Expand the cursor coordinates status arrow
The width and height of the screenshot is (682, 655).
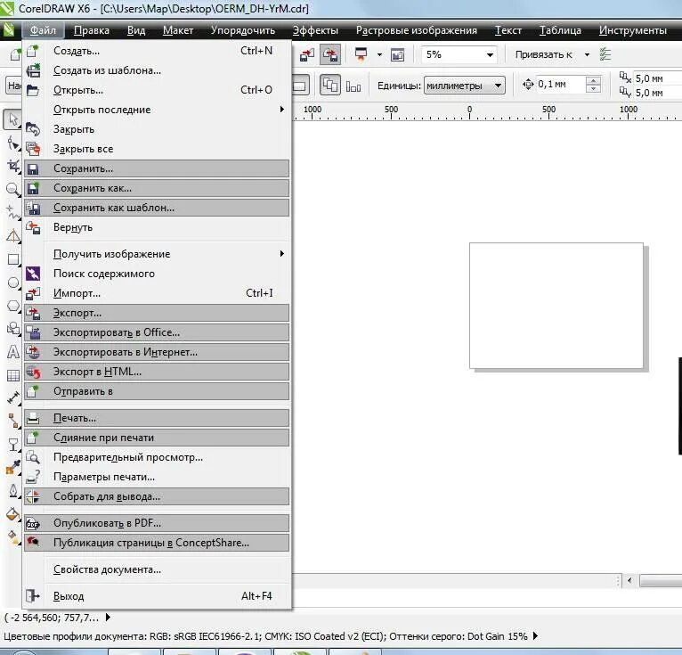click(108, 618)
